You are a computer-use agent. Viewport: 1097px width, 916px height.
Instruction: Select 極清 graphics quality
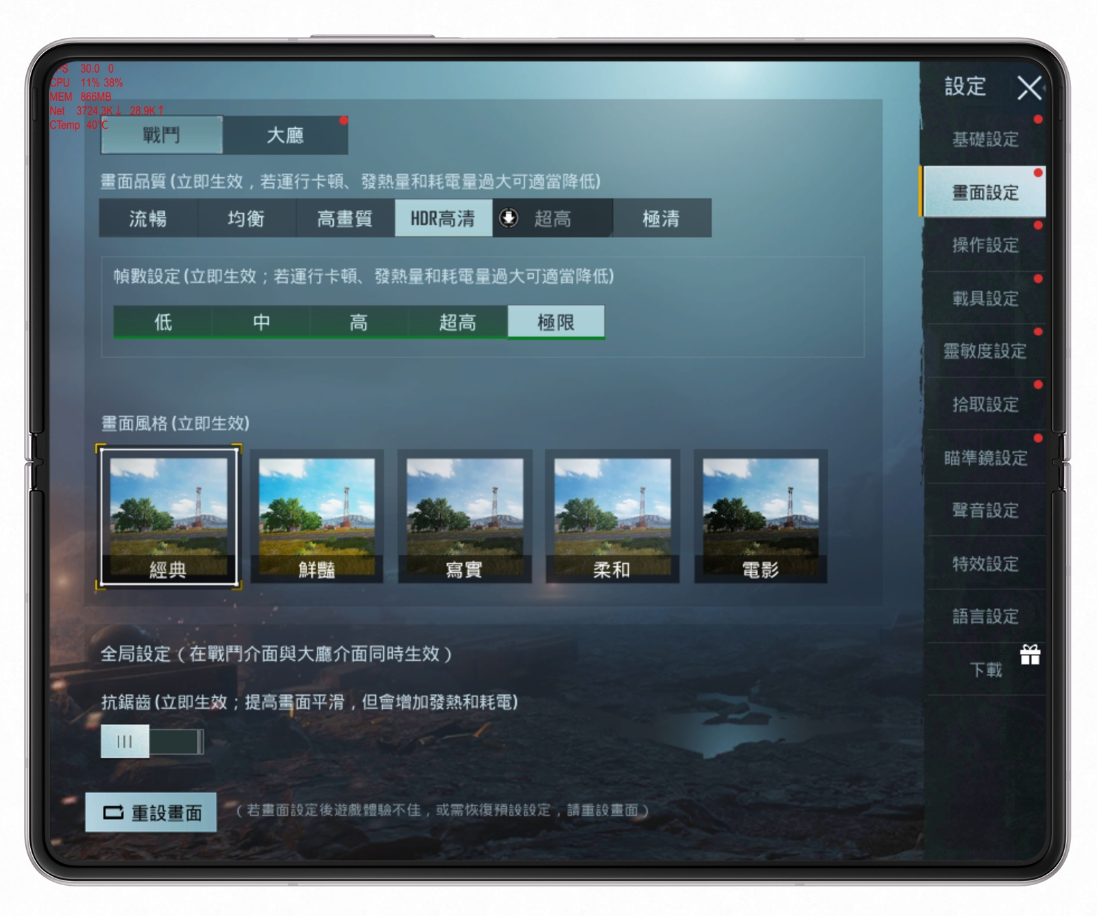[662, 218]
